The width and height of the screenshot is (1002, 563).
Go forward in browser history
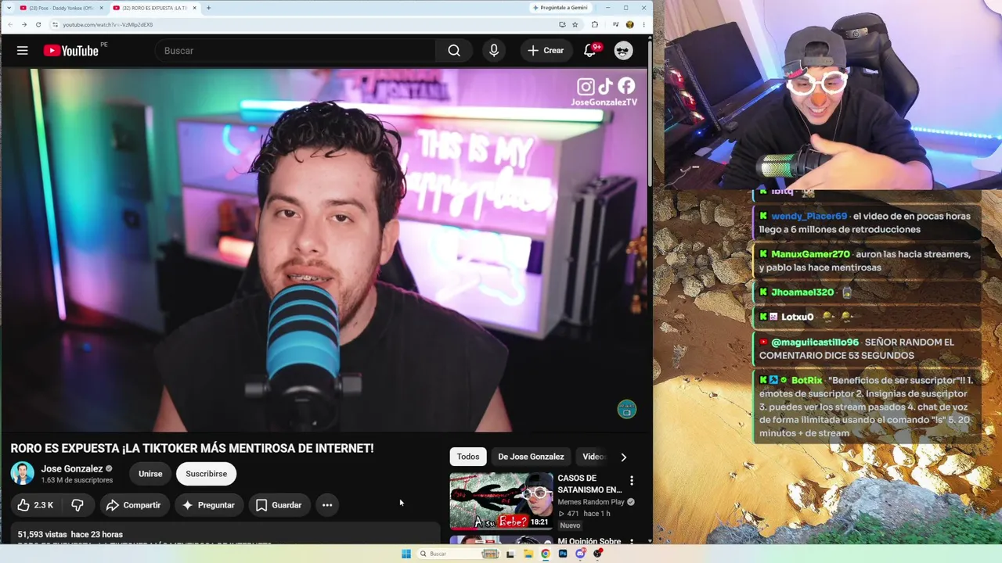tap(24, 24)
